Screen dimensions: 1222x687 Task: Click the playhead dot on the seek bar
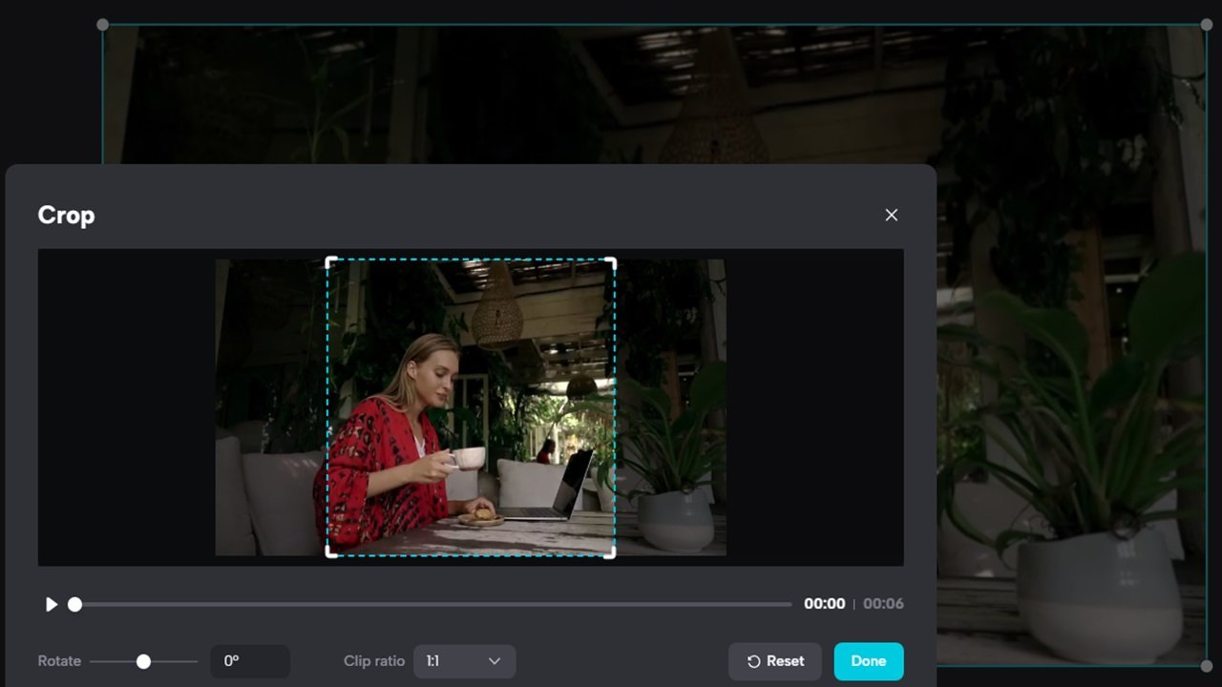[74, 604]
